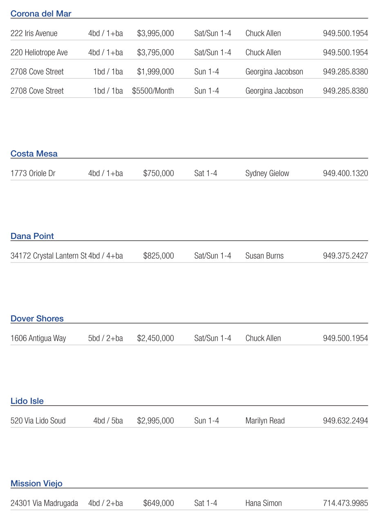Select the 222 Iris Avenue address
Image resolution: width=376 pixels, height=525 pixels.
click(x=34, y=34)
